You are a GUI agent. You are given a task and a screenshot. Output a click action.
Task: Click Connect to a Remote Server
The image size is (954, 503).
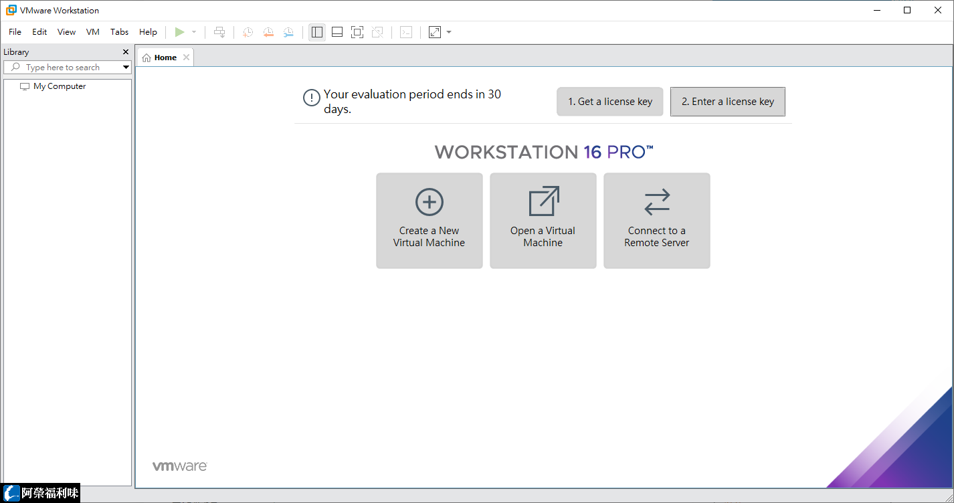pos(656,221)
